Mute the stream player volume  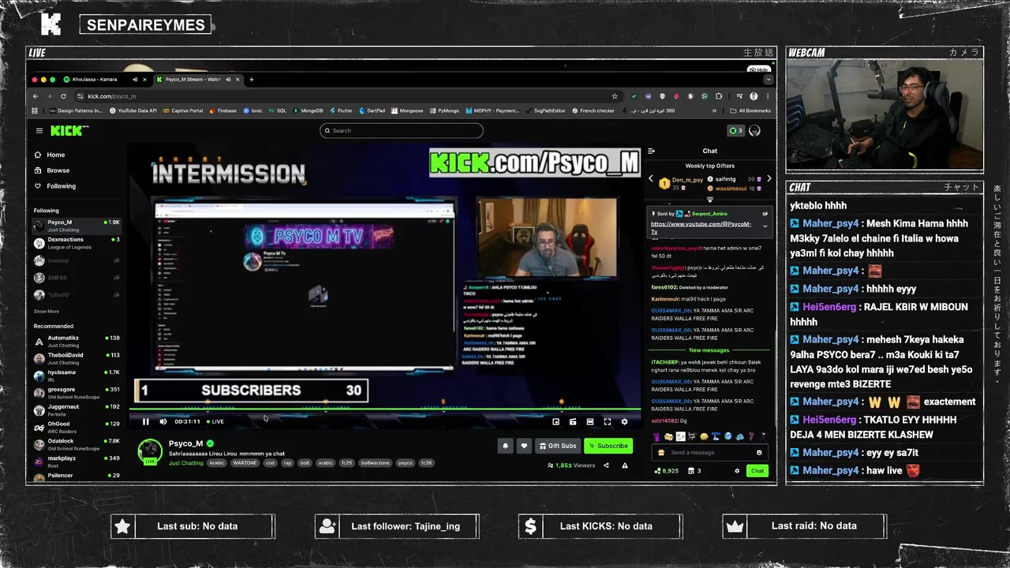pos(163,421)
